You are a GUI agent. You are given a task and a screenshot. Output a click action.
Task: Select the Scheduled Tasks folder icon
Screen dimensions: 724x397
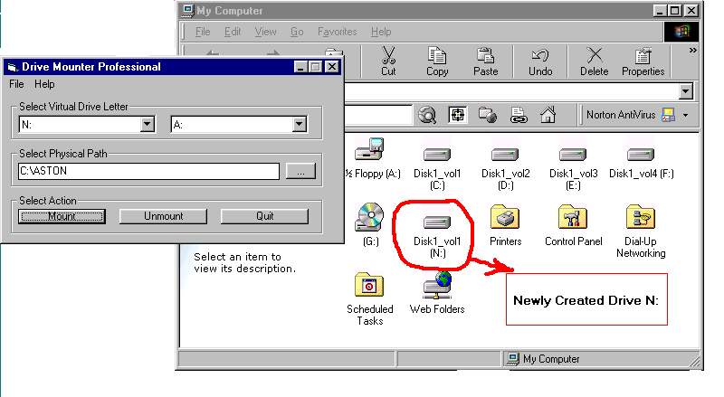(x=369, y=284)
